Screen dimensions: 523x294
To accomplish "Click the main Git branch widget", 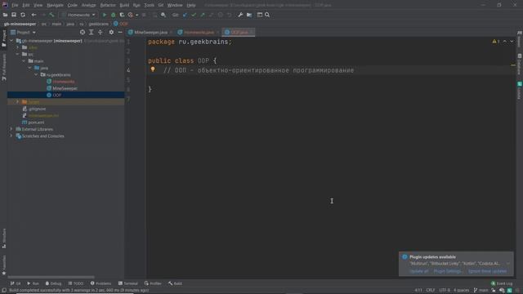I will (481, 291).
